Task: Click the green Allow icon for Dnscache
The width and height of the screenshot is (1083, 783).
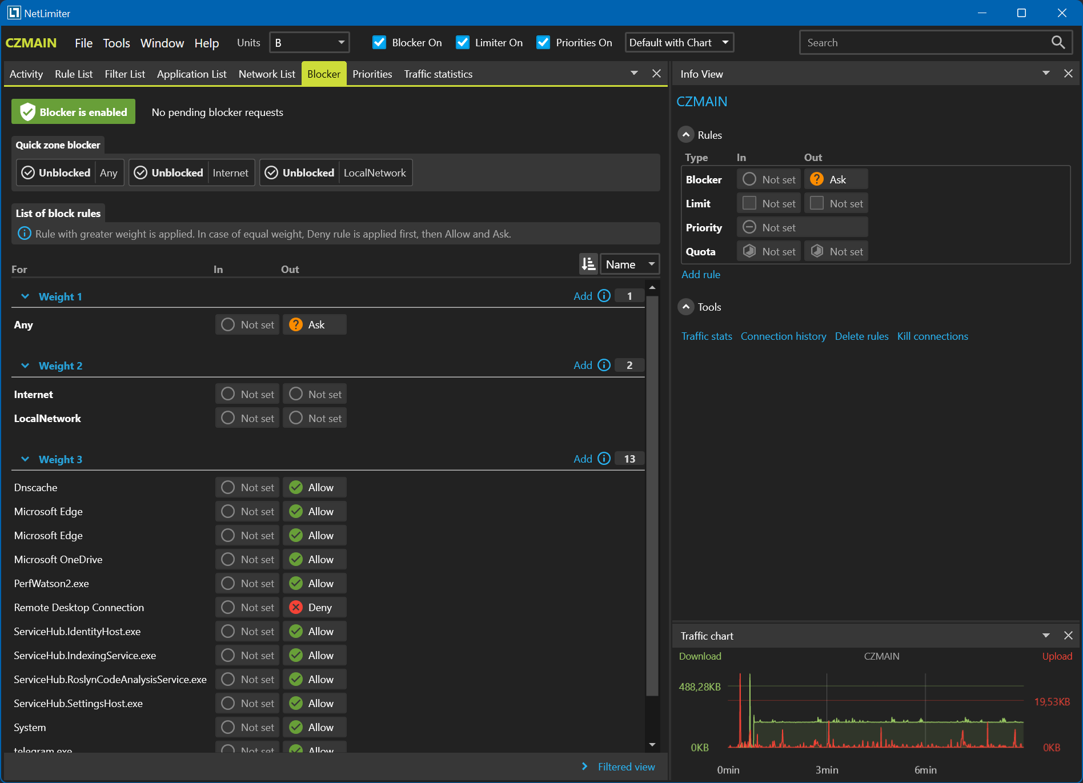Action: pos(296,487)
